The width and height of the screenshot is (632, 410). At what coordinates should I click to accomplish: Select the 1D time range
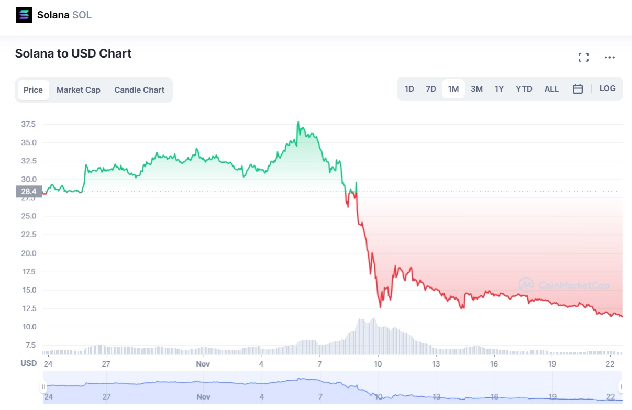(x=409, y=88)
